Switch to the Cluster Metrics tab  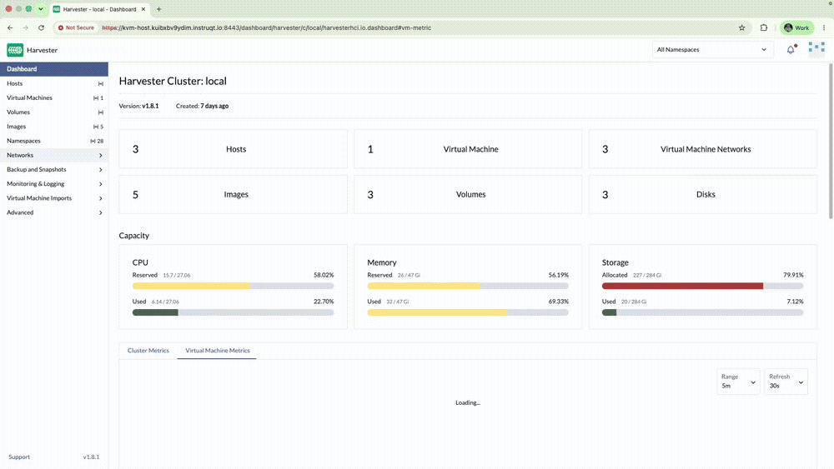click(148, 351)
